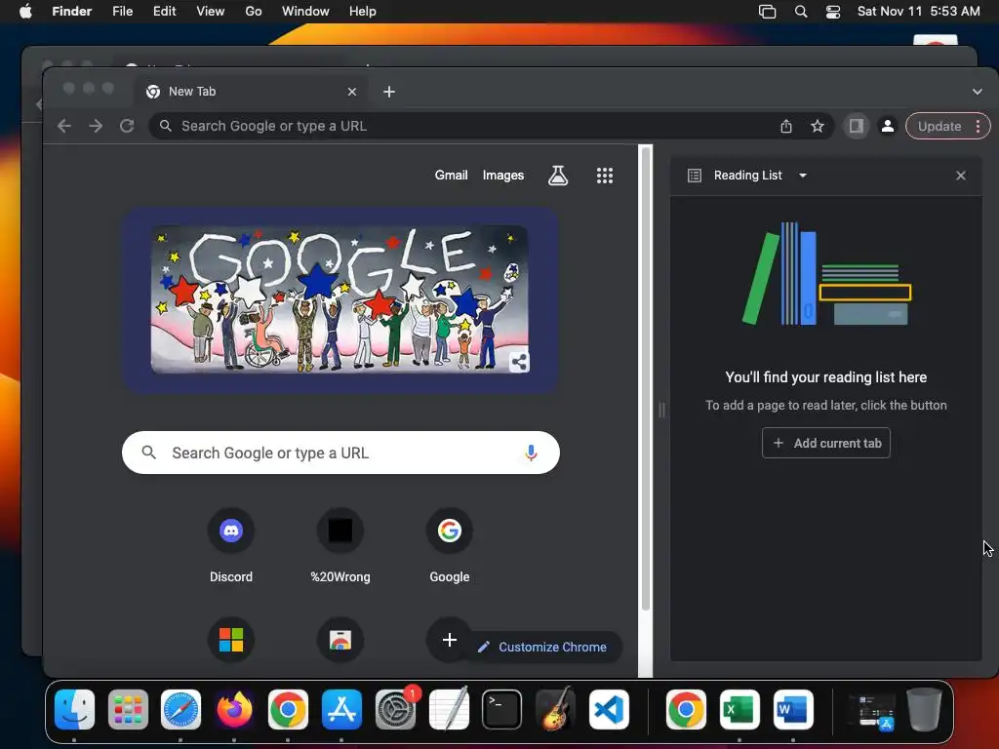The height and width of the screenshot is (749, 999).
Task: Open Firefox from the Dock
Action: tap(234, 710)
